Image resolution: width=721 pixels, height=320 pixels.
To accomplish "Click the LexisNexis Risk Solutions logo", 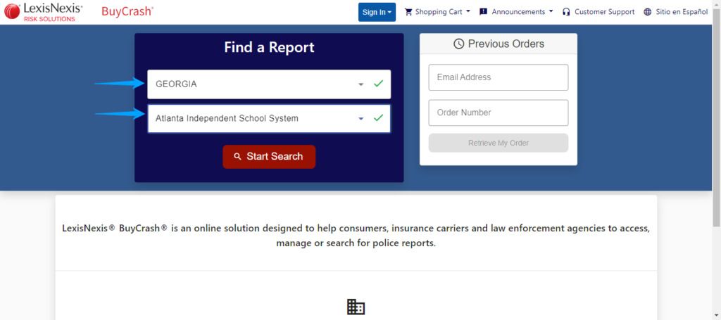I will (43, 13).
